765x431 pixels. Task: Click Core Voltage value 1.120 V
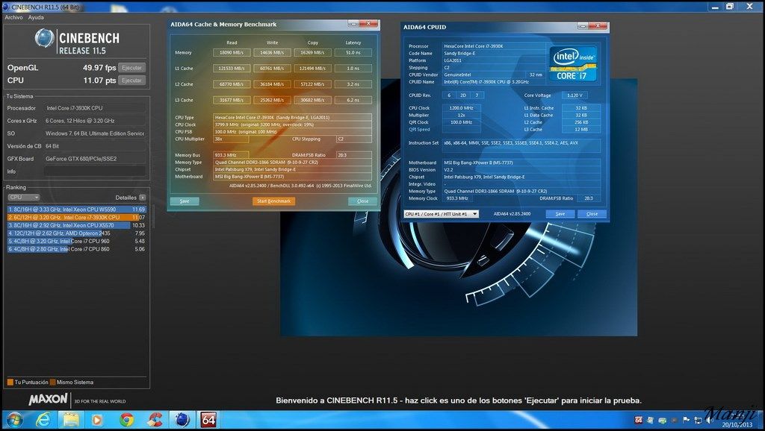pos(574,95)
